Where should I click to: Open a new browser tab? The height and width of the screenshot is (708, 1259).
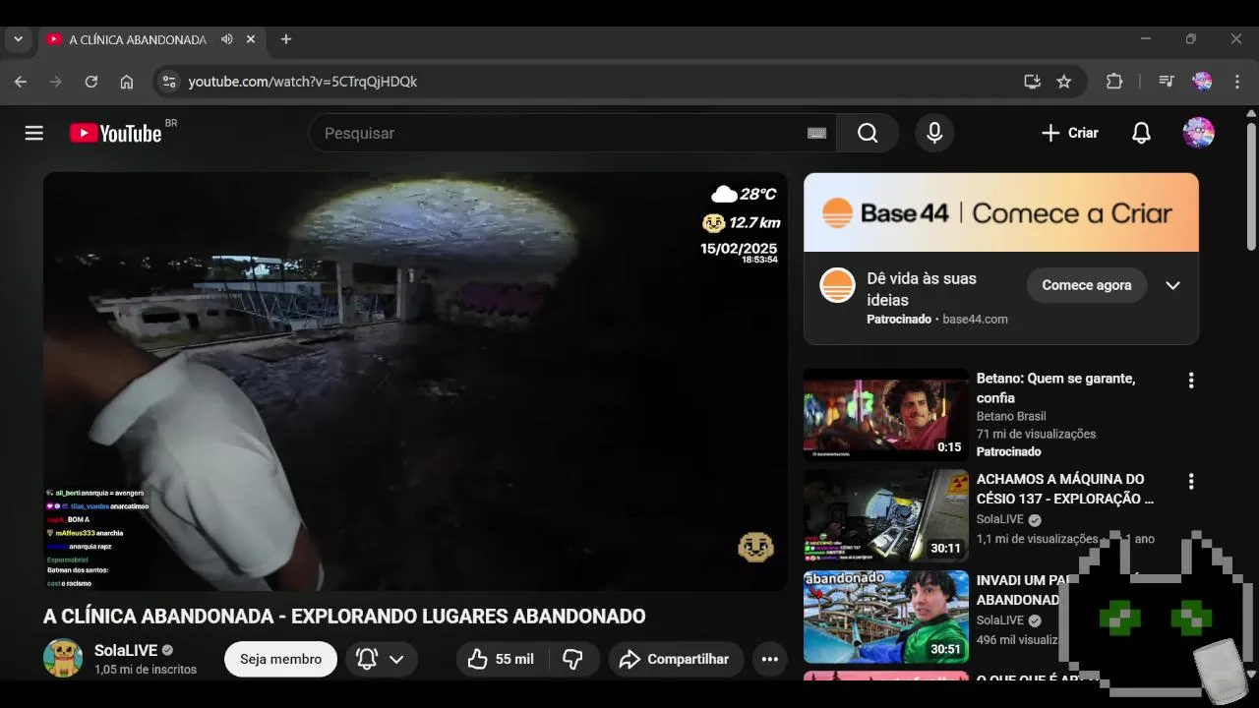coord(286,39)
